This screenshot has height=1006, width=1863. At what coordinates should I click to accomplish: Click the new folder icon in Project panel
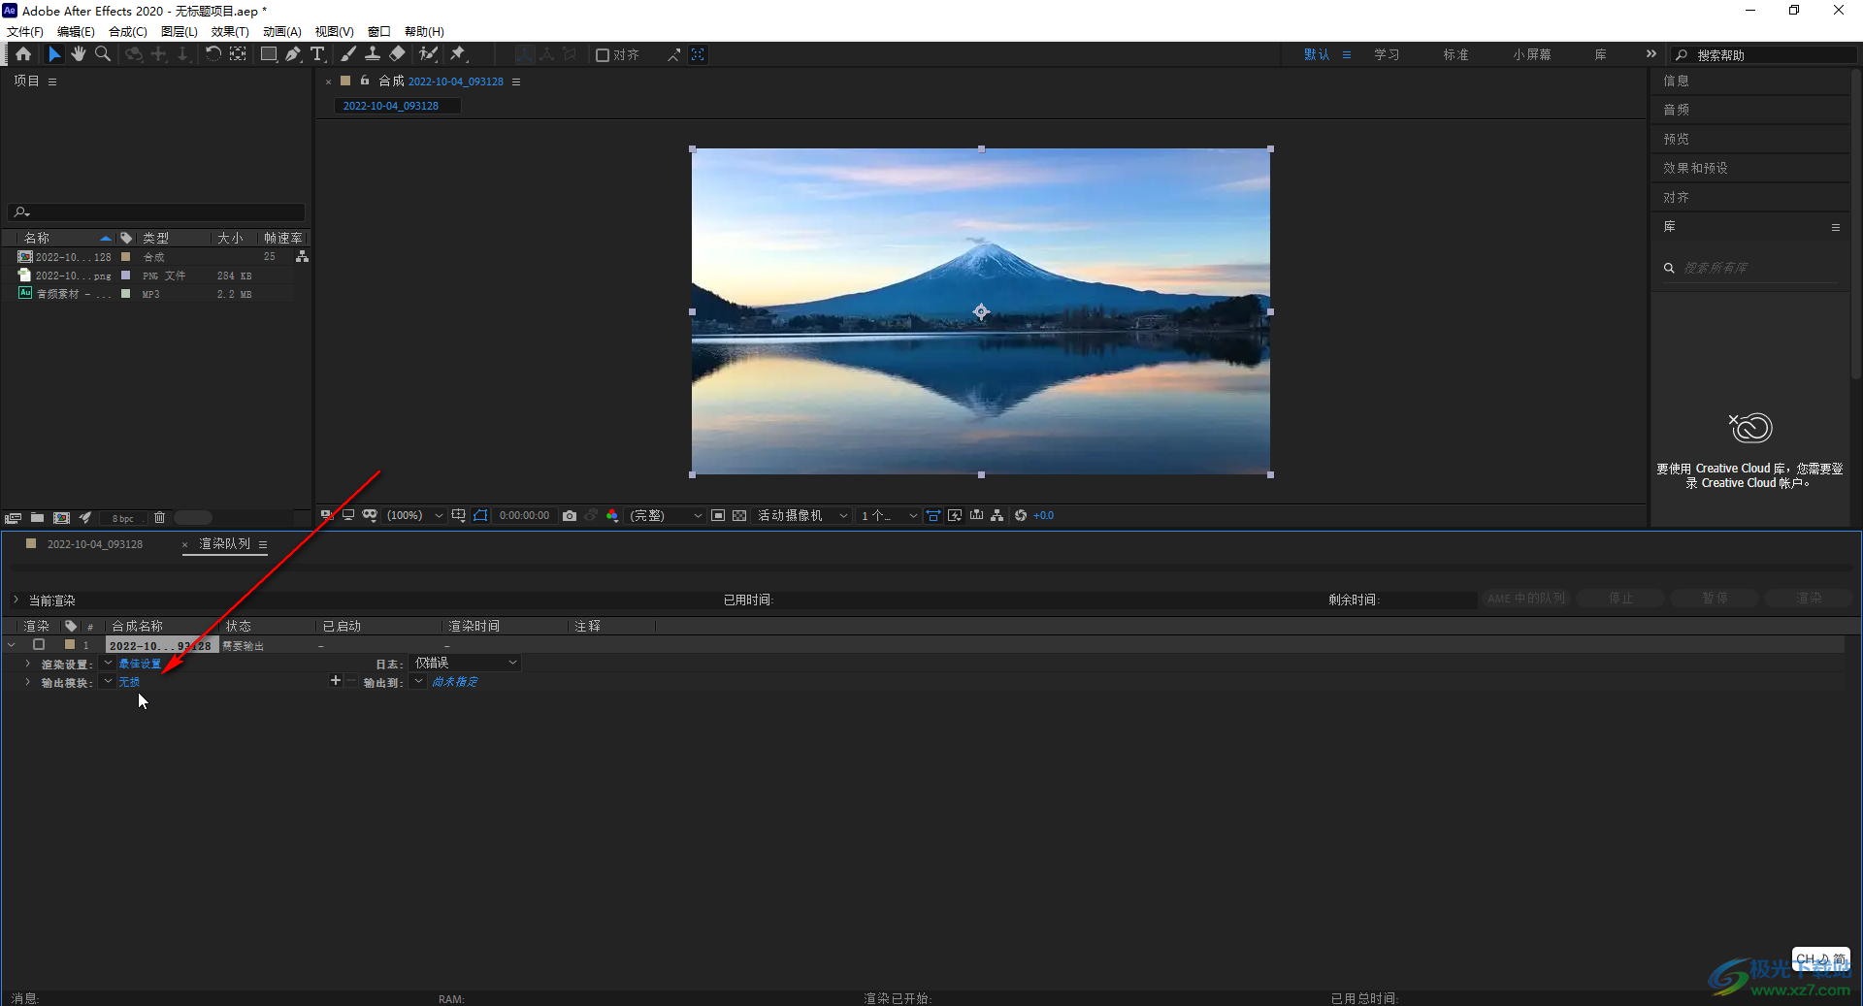tap(37, 518)
